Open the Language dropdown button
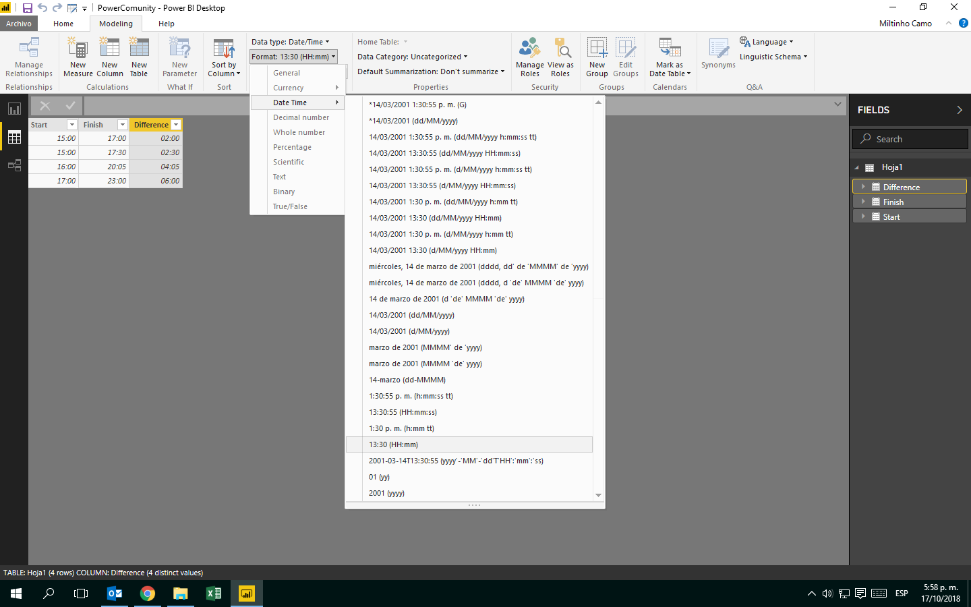 tap(767, 42)
